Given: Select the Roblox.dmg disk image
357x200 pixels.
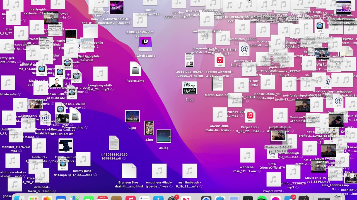Looking at the screenshot, I should tap(136, 69).
